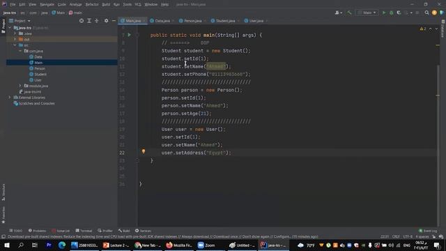Collapse the src folder in tree
446x251 pixels.
click(x=15, y=45)
